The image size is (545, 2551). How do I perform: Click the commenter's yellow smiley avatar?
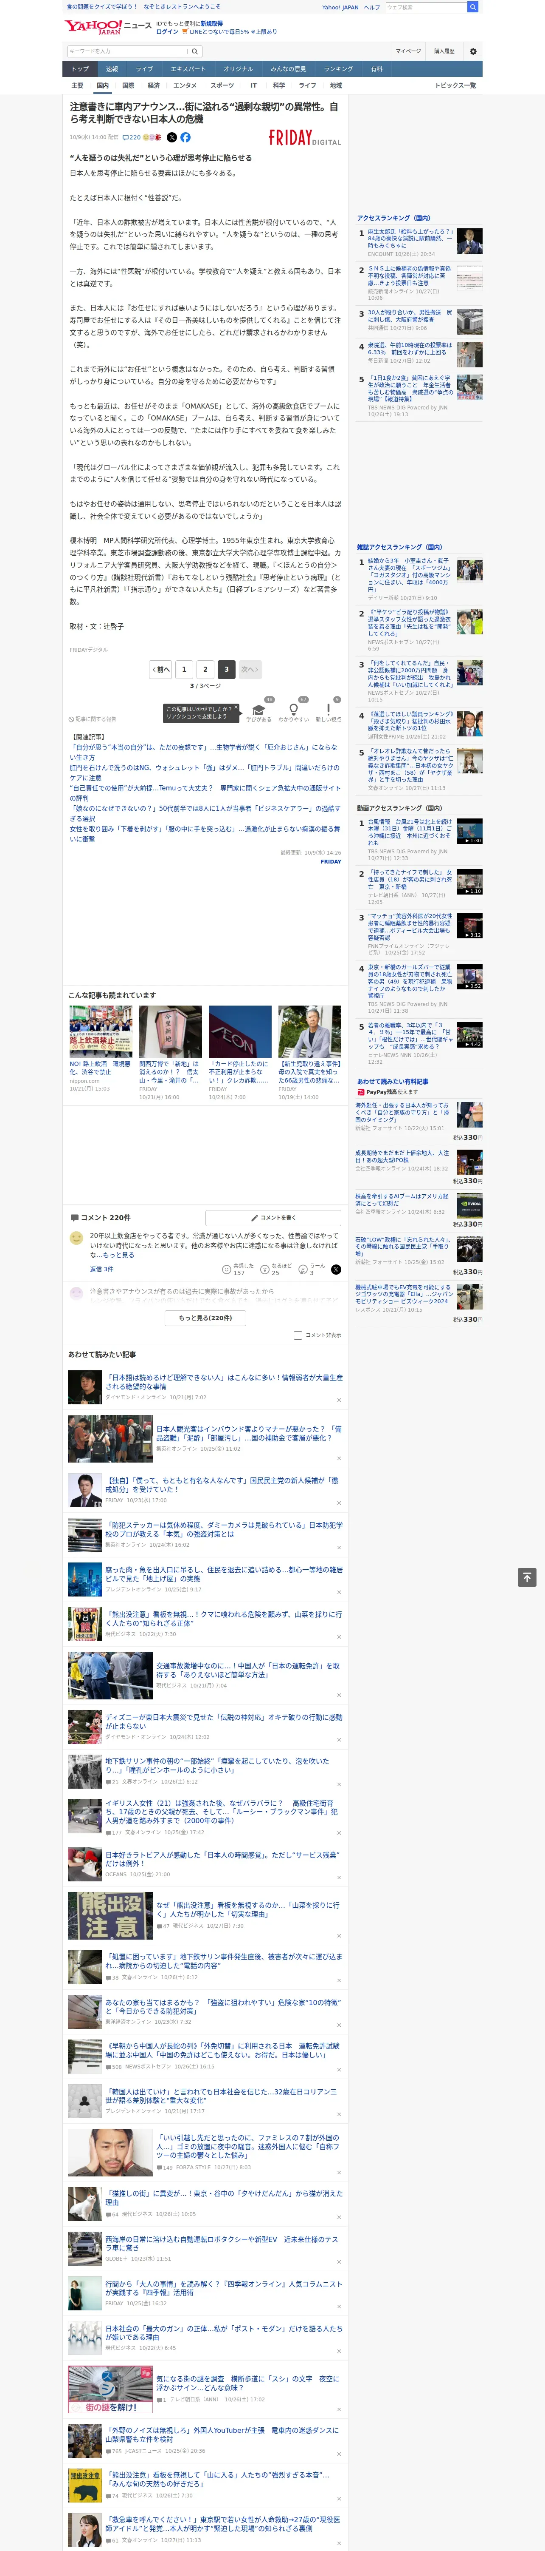76,1238
